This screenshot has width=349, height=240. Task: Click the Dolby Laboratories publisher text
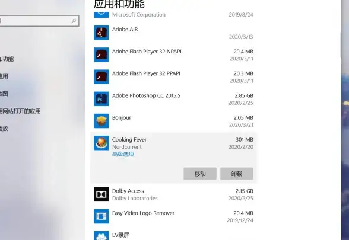point(135,198)
